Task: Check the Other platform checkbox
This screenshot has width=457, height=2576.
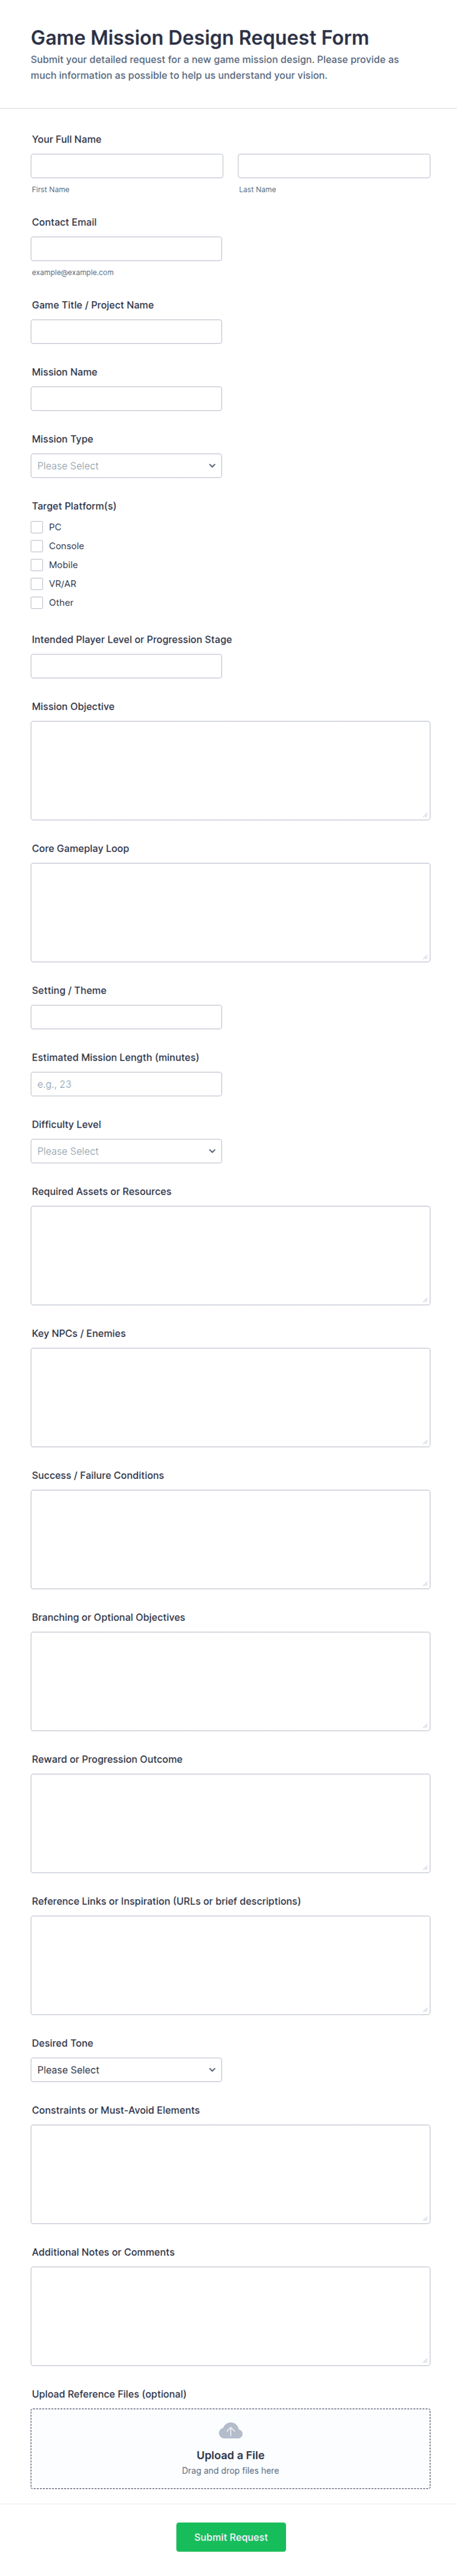Action: pos(37,603)
